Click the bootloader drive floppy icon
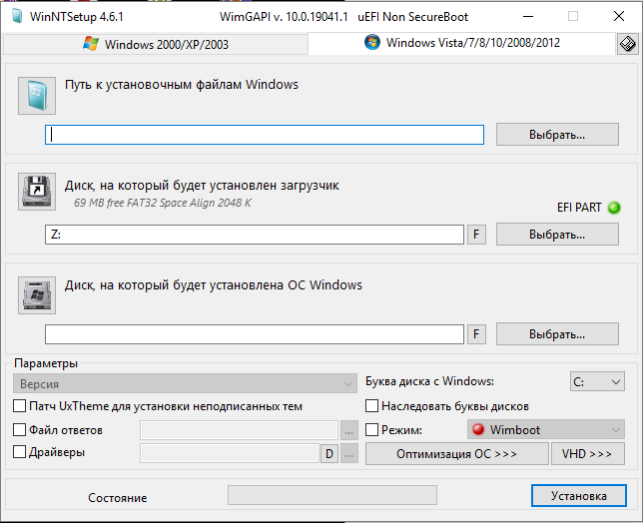Image resolution: width=643 pixels, height=523 pixels. click(x=37, y=192)
